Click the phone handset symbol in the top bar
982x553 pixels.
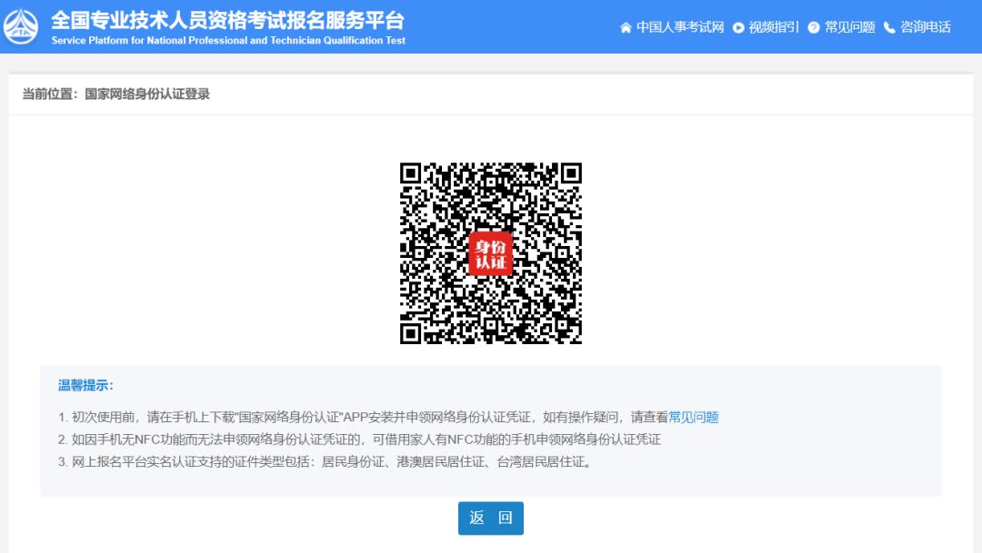tap(889, 27)
